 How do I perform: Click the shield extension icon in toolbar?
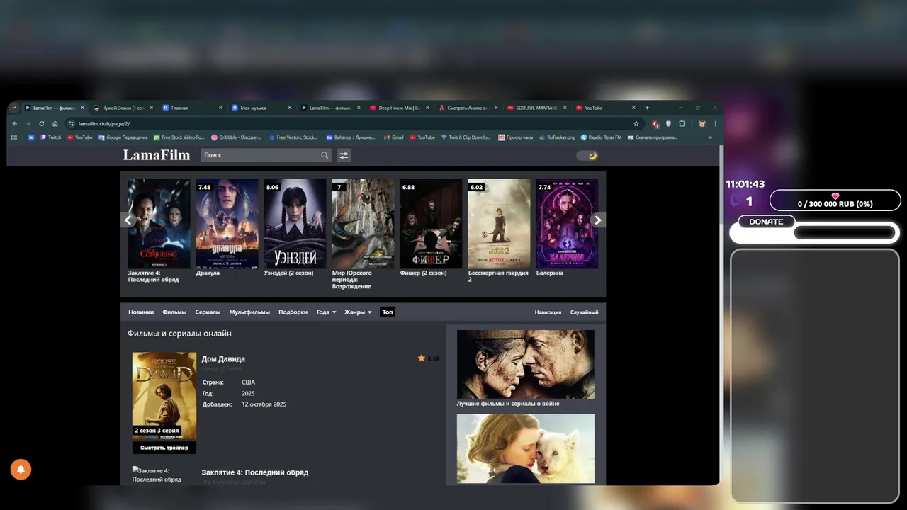[x=668, y=123]
